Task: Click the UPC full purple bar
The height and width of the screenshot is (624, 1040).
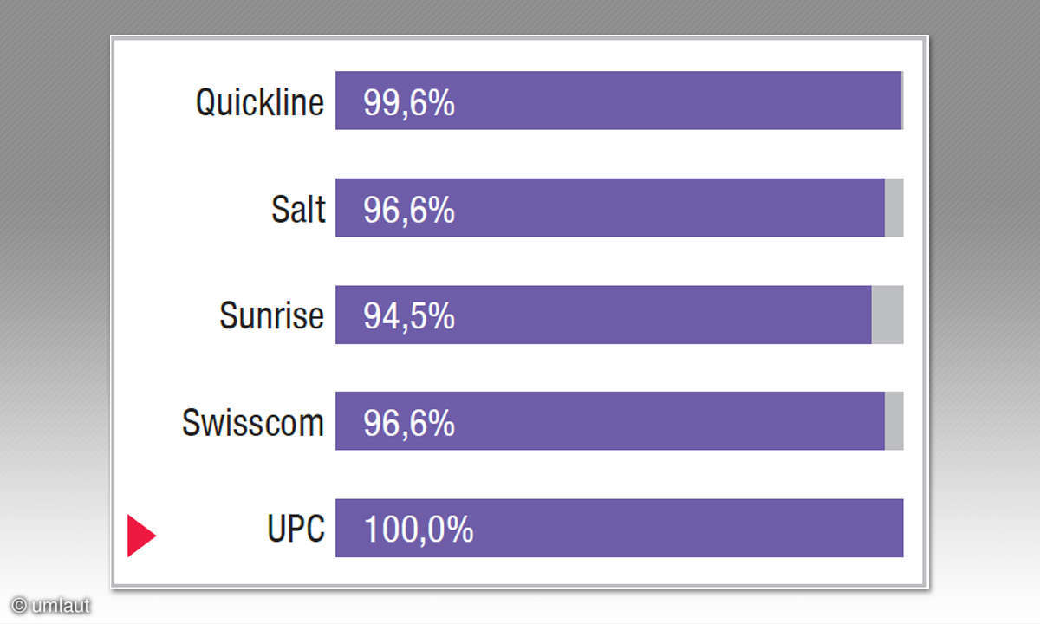Action: pyautogui.click(x=620, y=528)
